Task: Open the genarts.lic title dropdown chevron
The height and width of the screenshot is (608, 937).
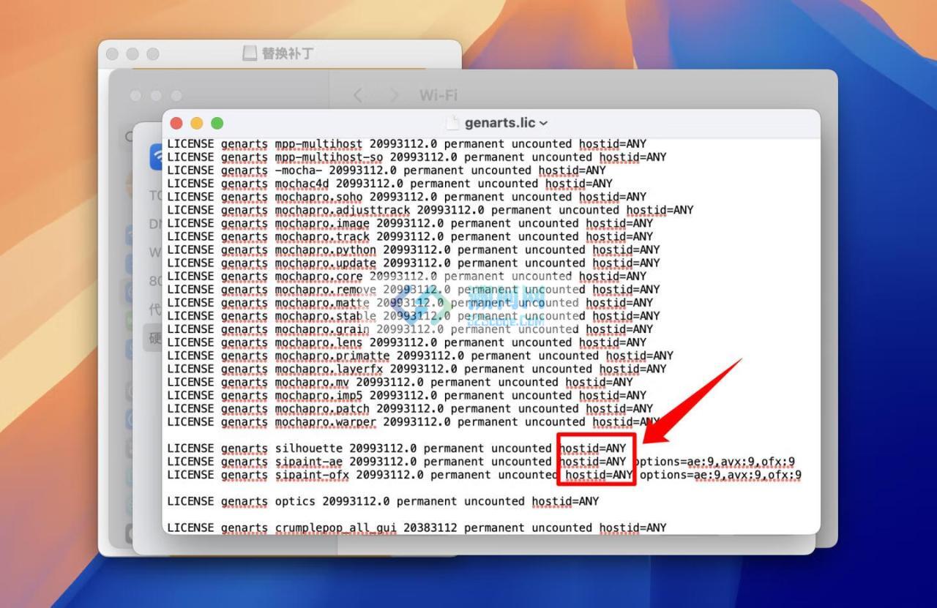Action: tap(543, 124)
